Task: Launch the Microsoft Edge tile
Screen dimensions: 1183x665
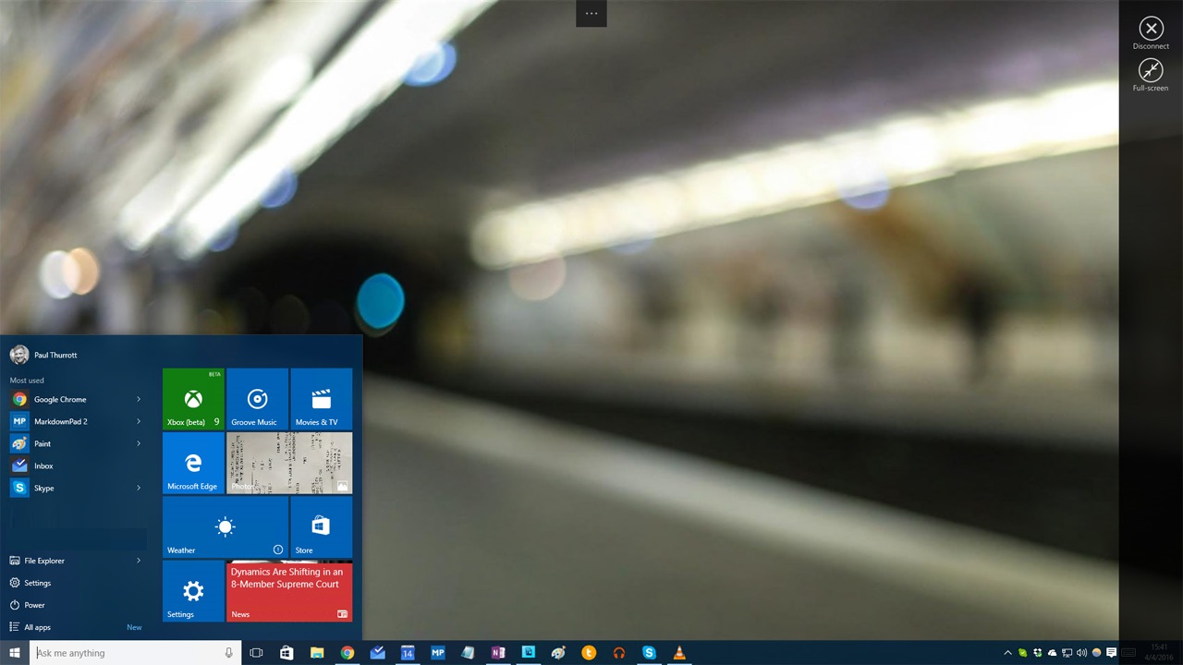Action: pos(193,463)
